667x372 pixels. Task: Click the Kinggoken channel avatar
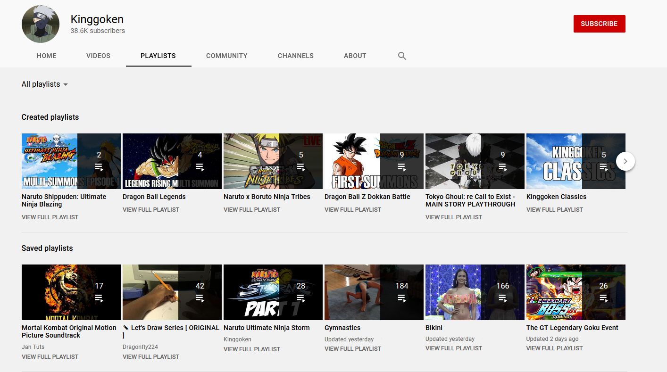click(x=41, y=24)
